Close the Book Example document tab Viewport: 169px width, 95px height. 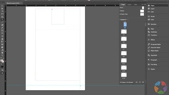[x=21, y=3]
